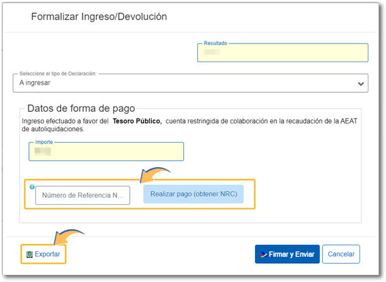Screen dimensions: 386x282
Task: Click the arrow pointing at Exportar
Action: point(68,236)
